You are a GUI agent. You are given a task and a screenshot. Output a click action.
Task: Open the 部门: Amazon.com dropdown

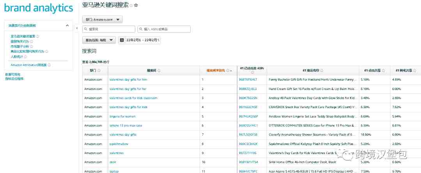(102, 19)
